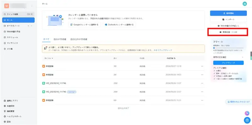Click the クイック検索 search field
The height and width of the screenshot is (125, 252).
pos(18,14)
